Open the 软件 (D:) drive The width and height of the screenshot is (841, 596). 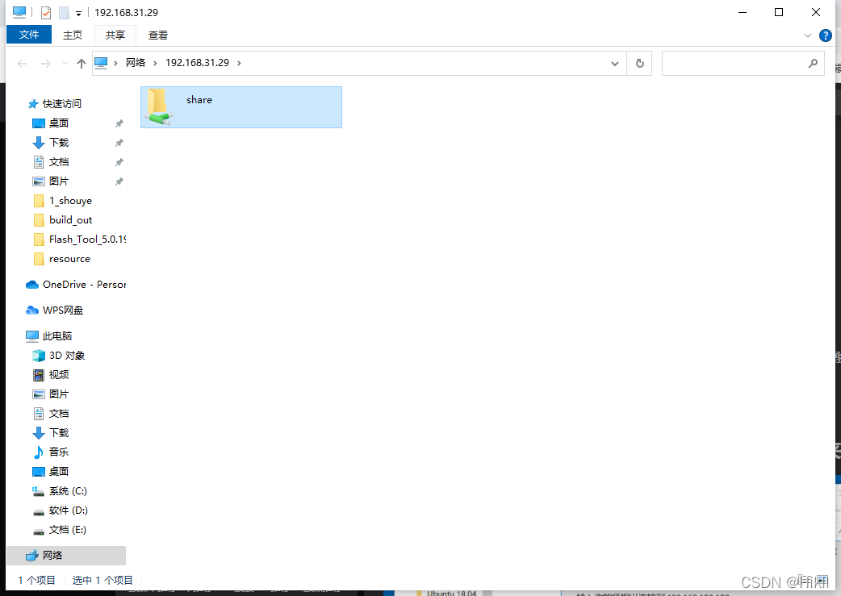(68, 511)
